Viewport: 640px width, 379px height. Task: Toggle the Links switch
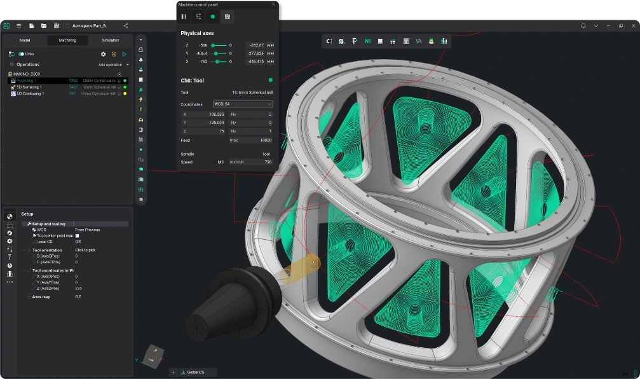pyautogui.click(x=21, y=54)
